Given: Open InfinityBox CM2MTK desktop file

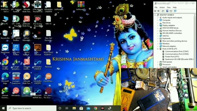Looking at the screenshot, I should 48,7.
